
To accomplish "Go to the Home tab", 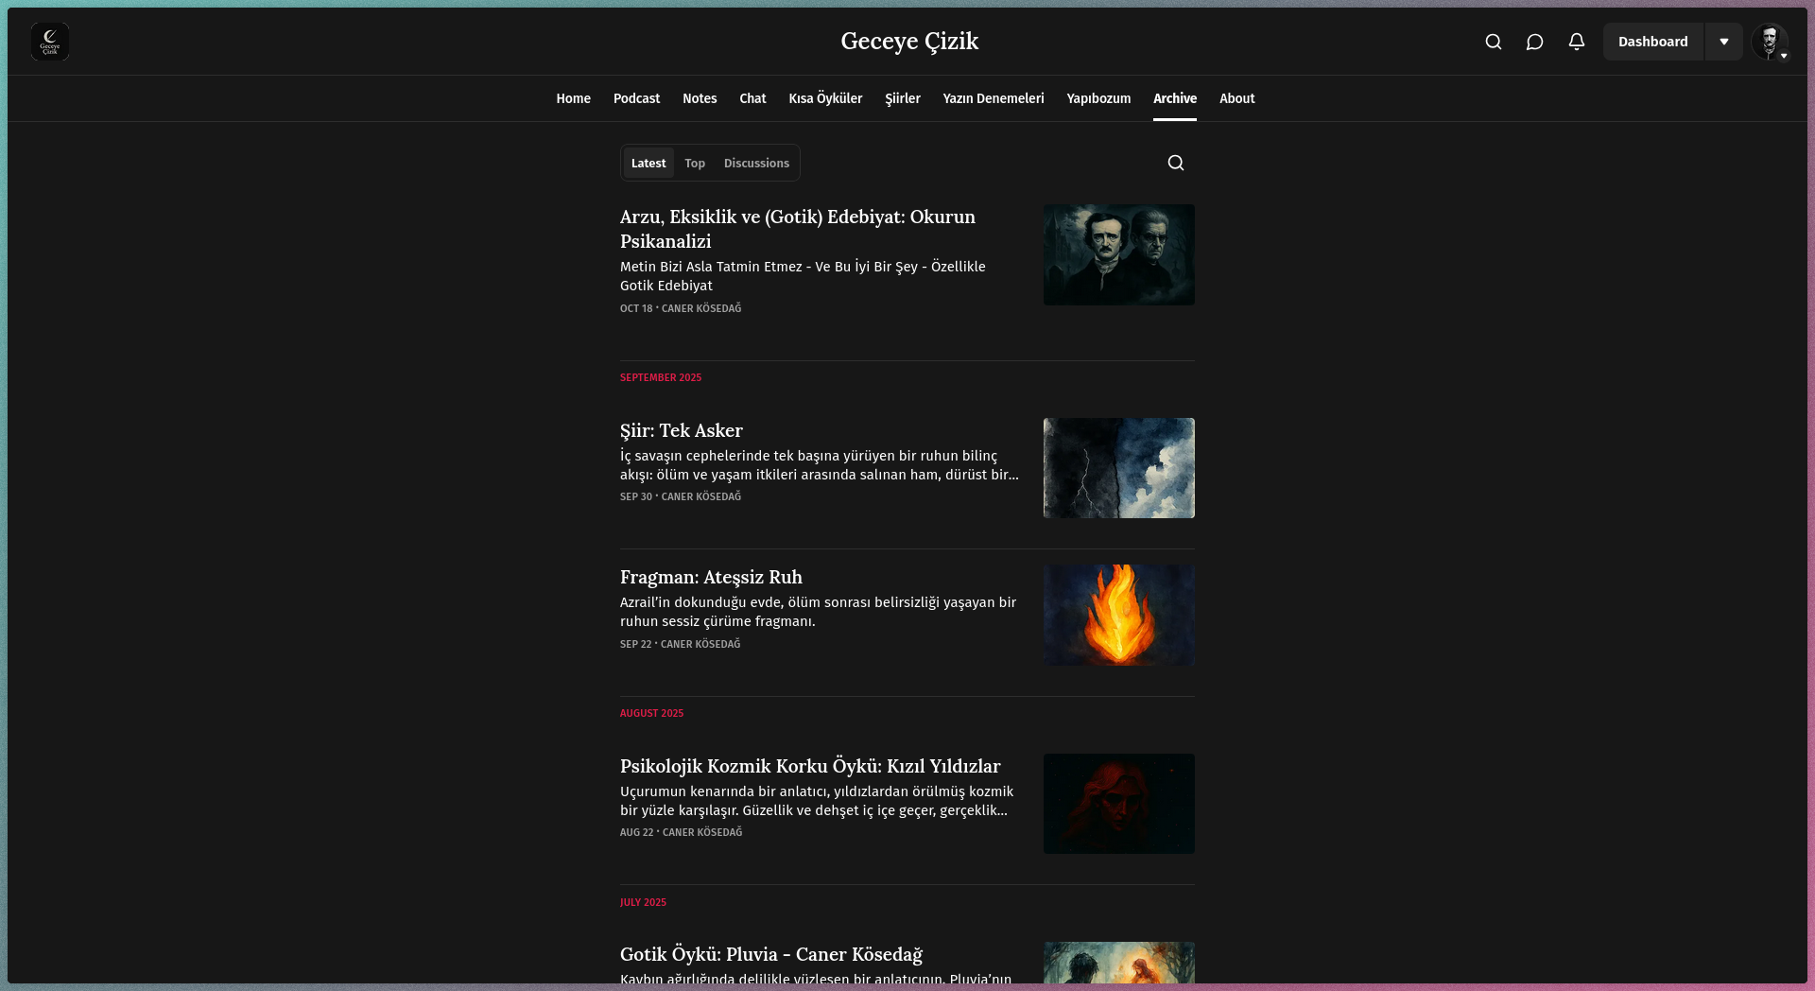I will pyautogui.click(x=573, y=98).
